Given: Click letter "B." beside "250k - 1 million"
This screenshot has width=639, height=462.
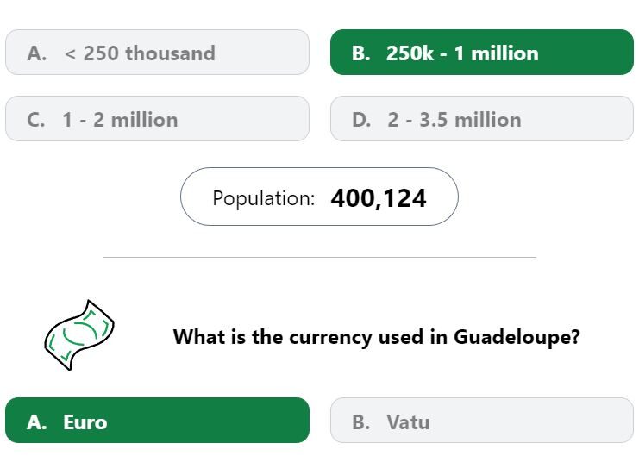Looking at the screenshot, I should (361, 53).
